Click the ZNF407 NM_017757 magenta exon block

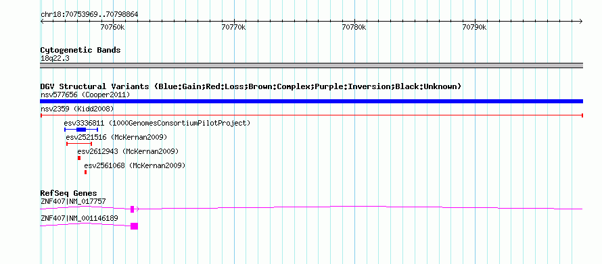132,209
